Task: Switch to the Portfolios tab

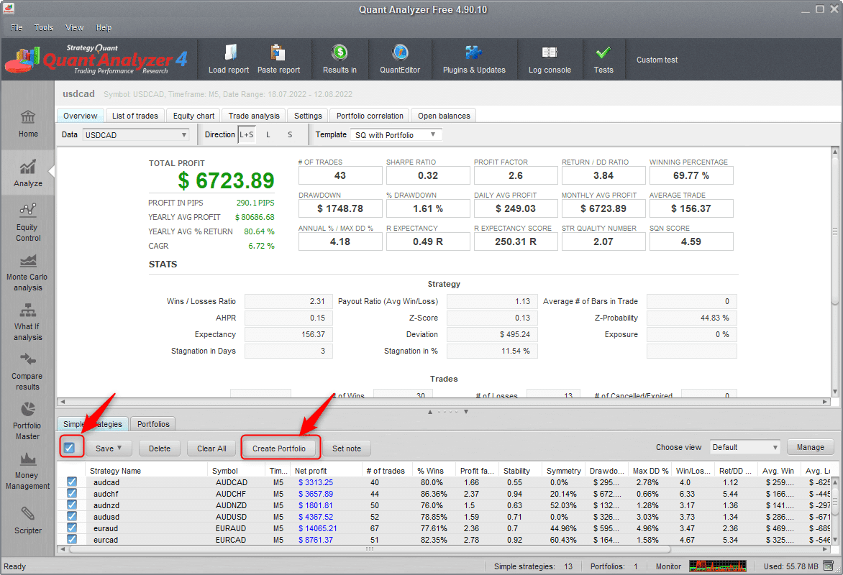Action: (153, 424)
